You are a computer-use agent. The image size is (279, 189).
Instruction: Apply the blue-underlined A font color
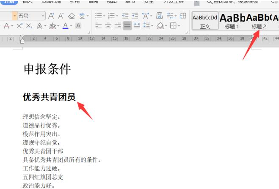pyautogui.click(x=66, y=26)
